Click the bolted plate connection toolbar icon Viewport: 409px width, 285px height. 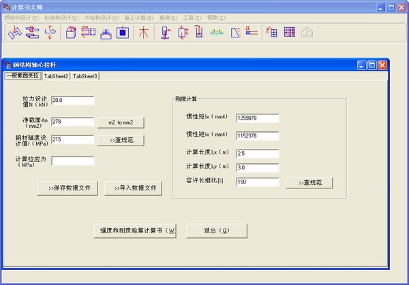[x=32, y=32]
